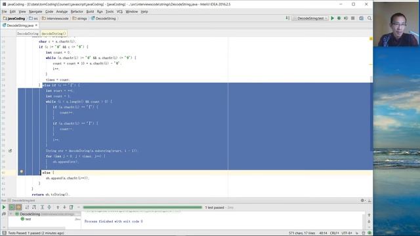The image size is (420, 236).
Task: Toggle show passed tests button
Action: coord(12,207)
